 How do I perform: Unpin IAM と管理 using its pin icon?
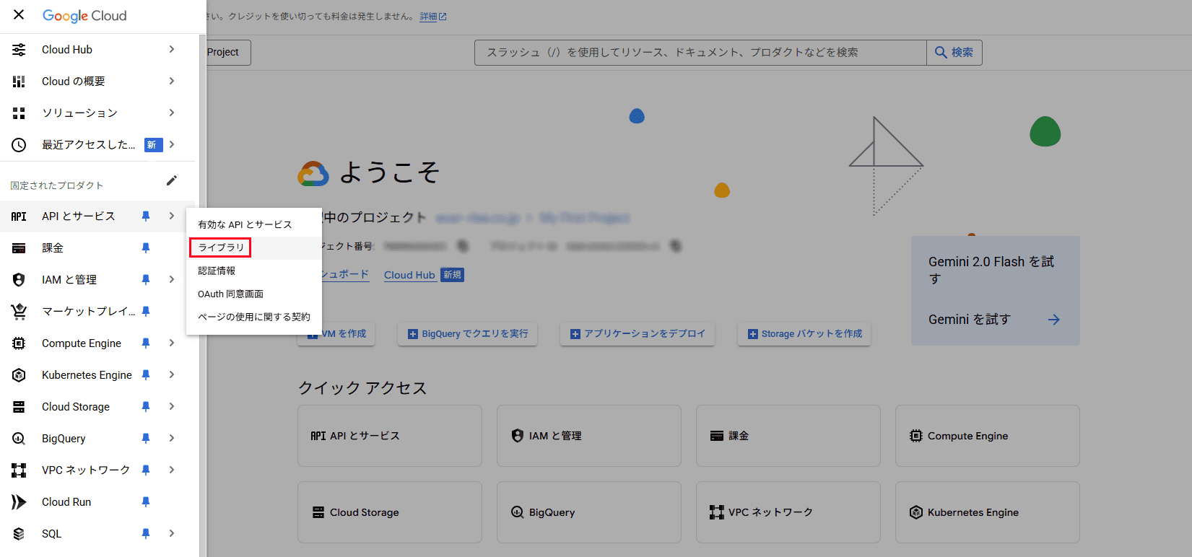point(146,279)
